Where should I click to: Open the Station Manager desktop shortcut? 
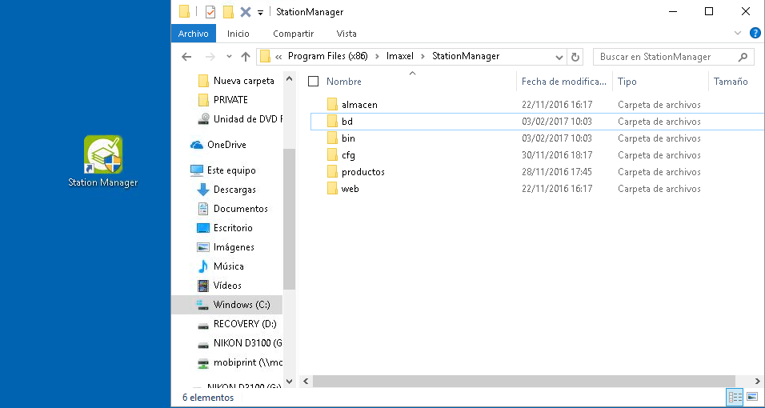tap(103, 161)
